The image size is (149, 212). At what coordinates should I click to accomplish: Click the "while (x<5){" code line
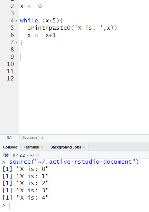click(x=41, y=21)
